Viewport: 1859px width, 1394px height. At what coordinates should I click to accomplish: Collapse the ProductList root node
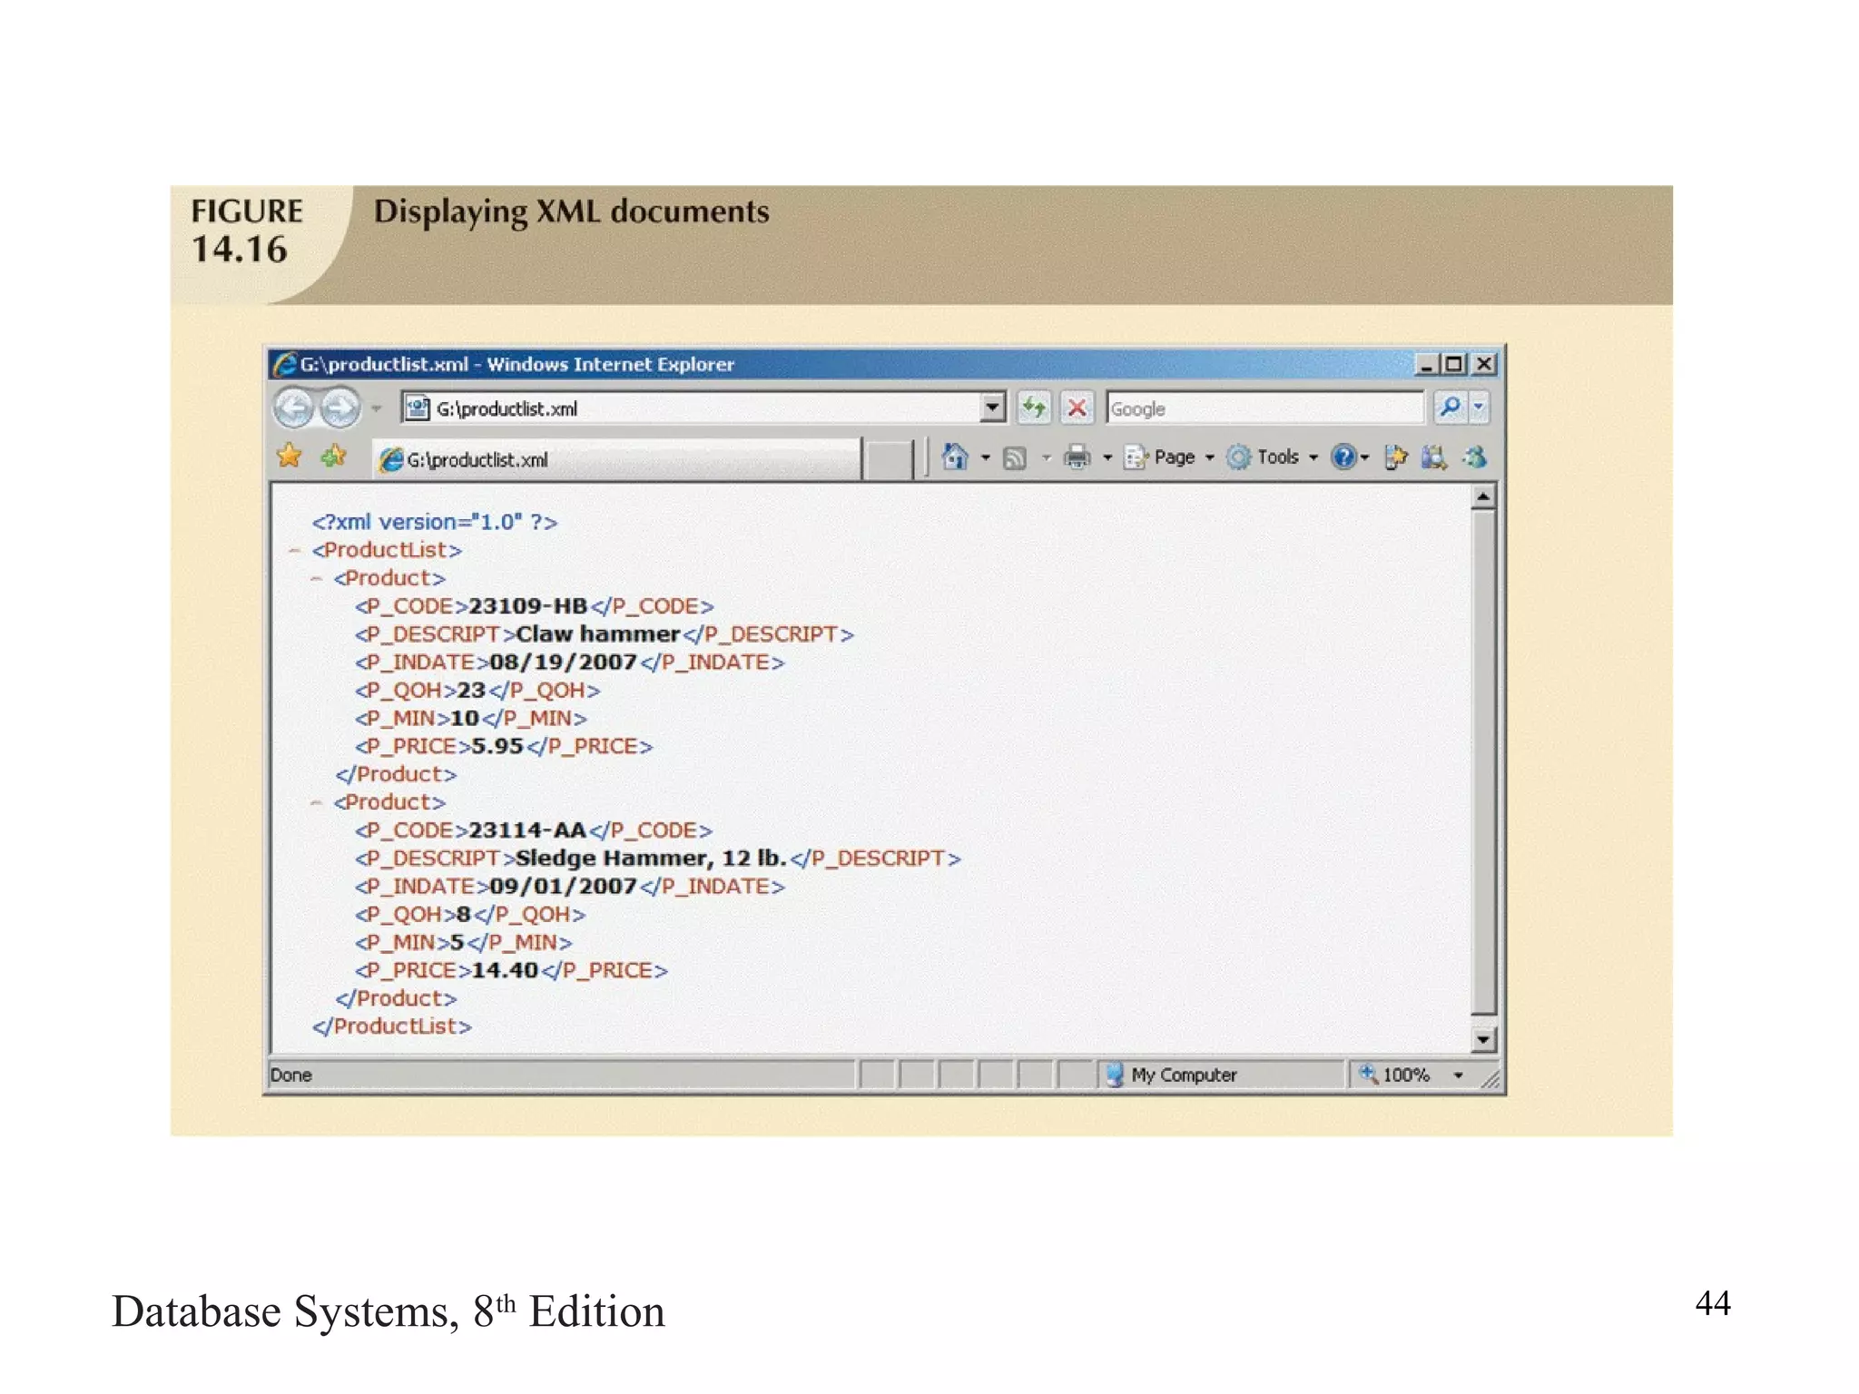coord(294,550)
